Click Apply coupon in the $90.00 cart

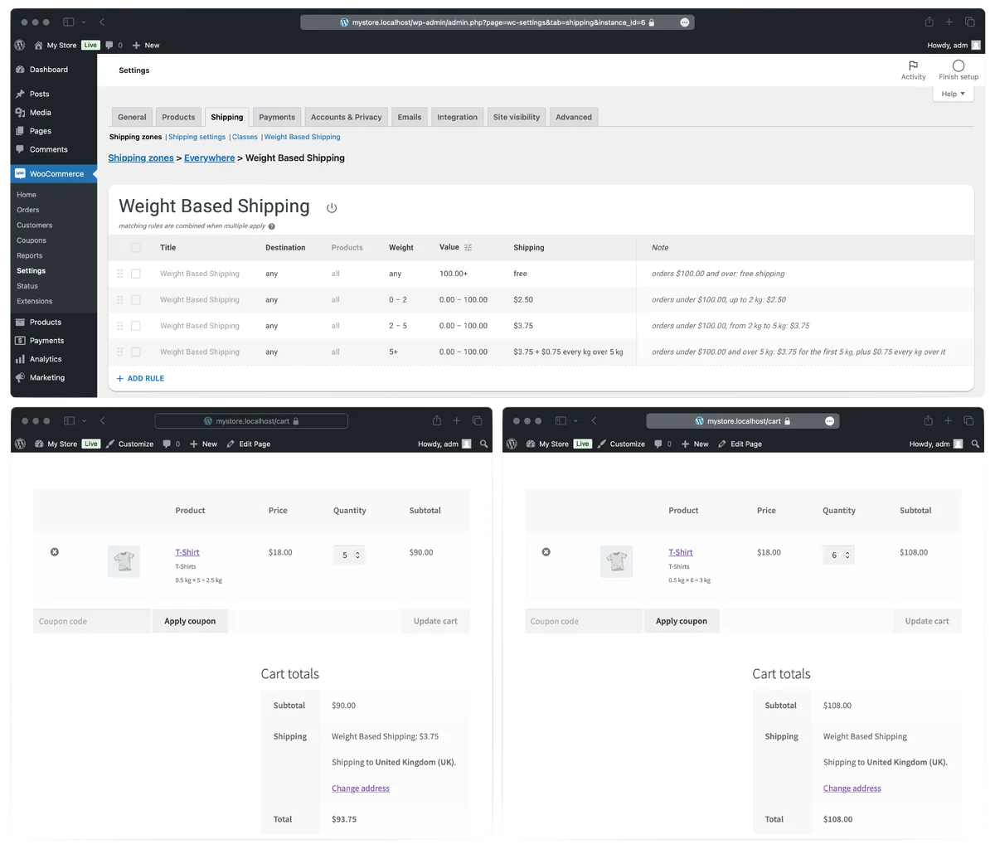point(190,621)
